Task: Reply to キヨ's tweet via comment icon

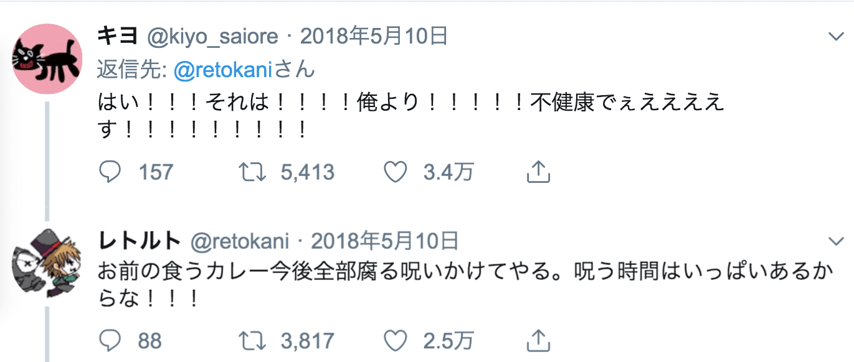Action: 110,172
